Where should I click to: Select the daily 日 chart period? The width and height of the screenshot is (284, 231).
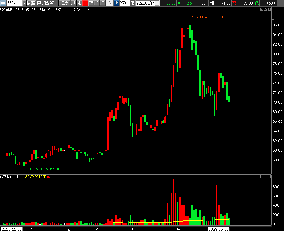[x=85, y=3]
